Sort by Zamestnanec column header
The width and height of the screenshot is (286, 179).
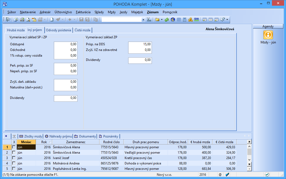coord(76,142)
